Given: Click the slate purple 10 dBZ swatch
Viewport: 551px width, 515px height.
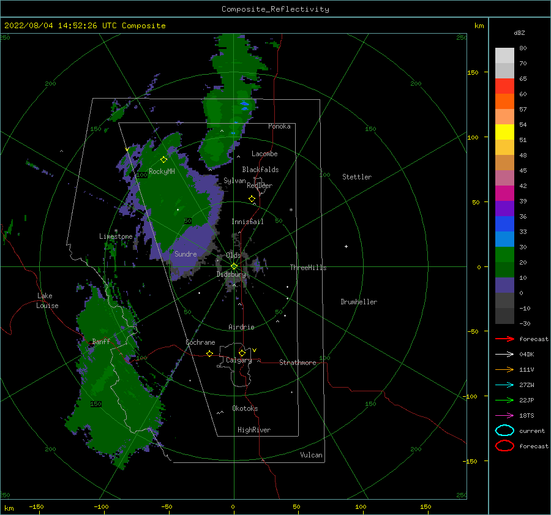Looking at the screenshot, I should 504,285.
